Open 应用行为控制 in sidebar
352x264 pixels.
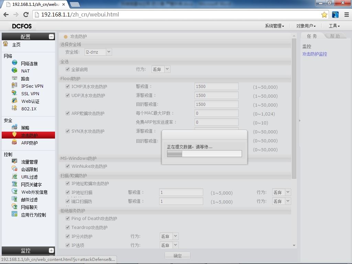[x=33, y=215]
